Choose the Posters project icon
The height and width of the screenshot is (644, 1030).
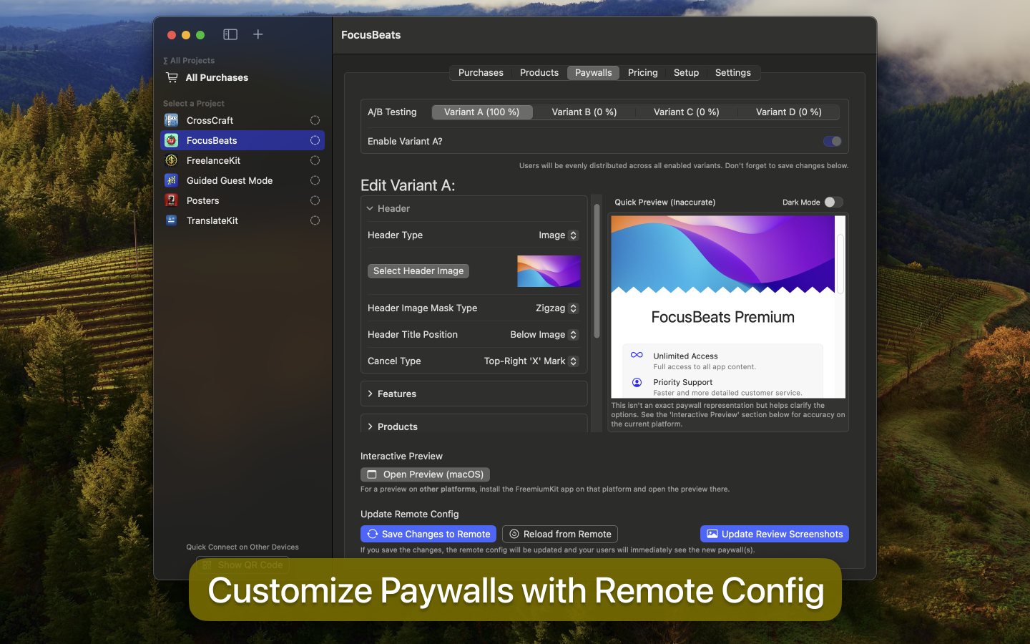[x=171, y=200]
